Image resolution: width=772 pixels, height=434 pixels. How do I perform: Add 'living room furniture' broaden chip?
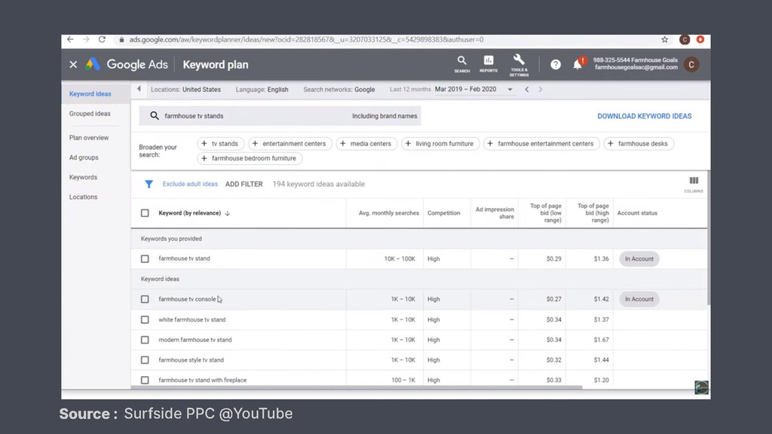[440, 144]
